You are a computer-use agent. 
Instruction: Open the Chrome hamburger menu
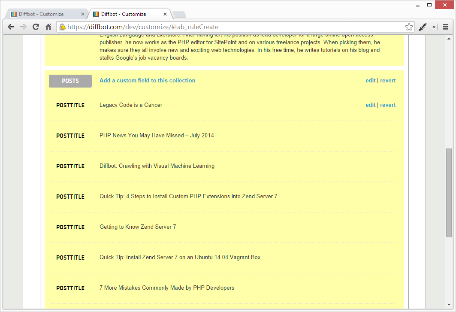445,27
